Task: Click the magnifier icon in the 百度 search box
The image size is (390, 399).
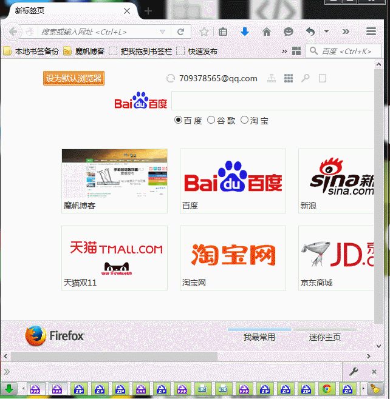Action: (x=313, y=51)
